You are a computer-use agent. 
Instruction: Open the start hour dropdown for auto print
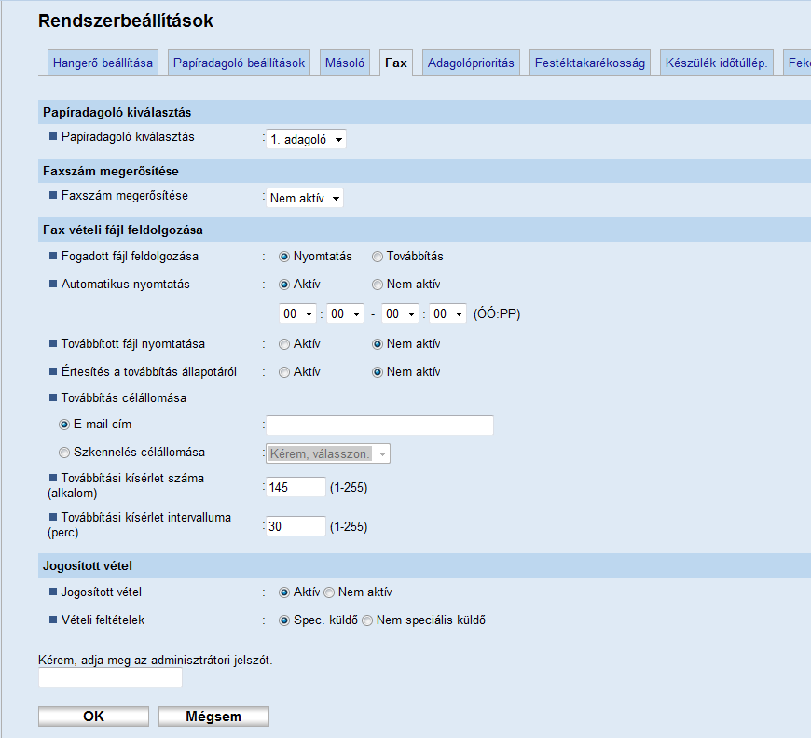297,313
